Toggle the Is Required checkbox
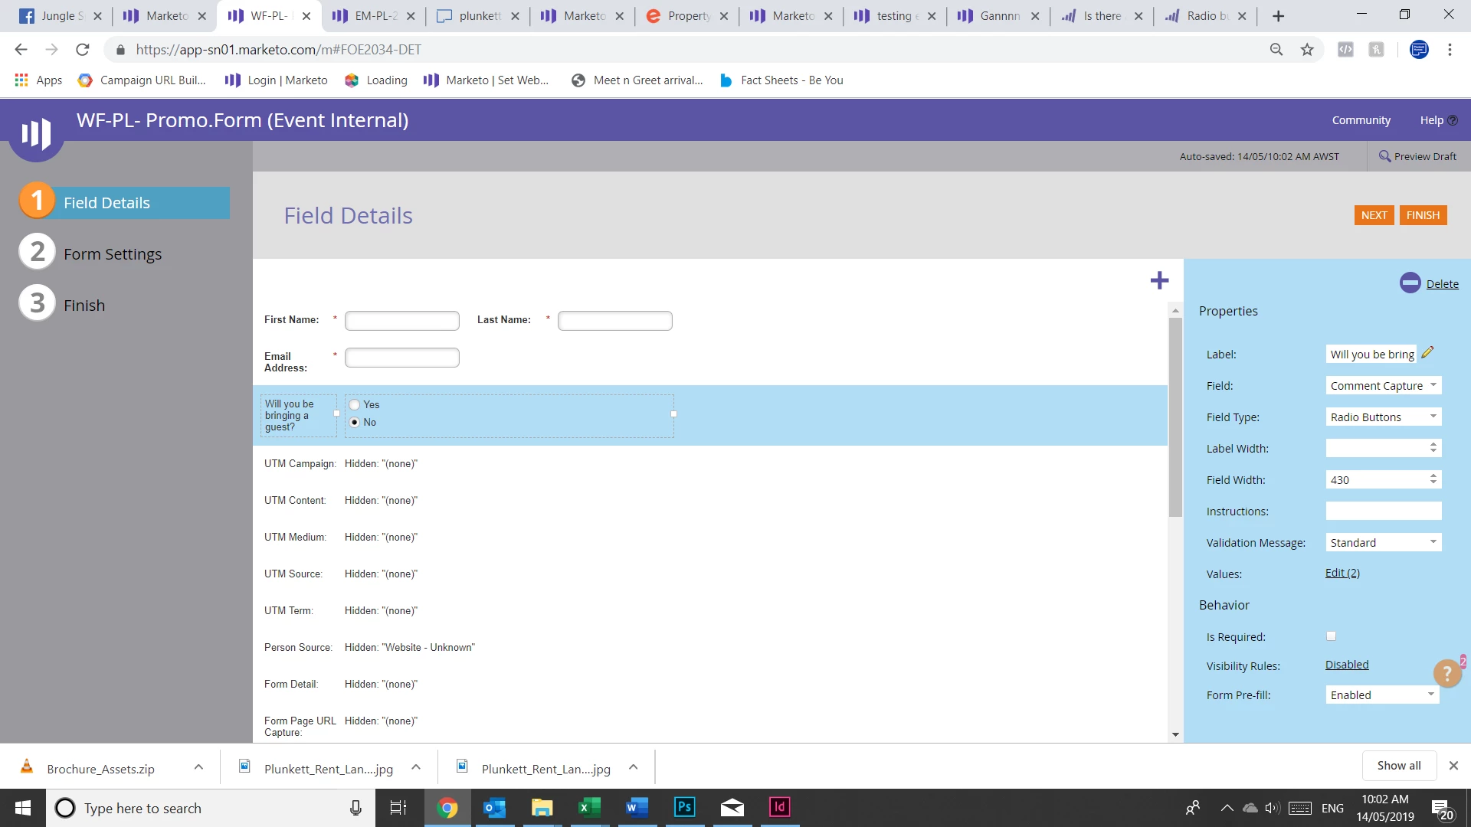1471x827 pixels. [1331, 636]
